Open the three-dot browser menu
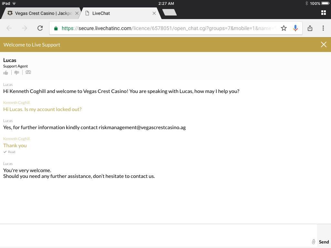The width and height of the screenshot is (331, 248). point(323,28)
